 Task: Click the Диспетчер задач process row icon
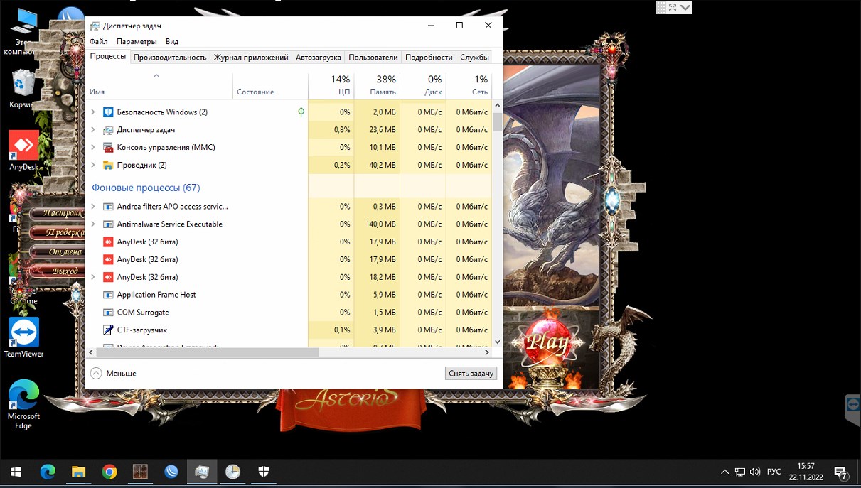(108, 130)
